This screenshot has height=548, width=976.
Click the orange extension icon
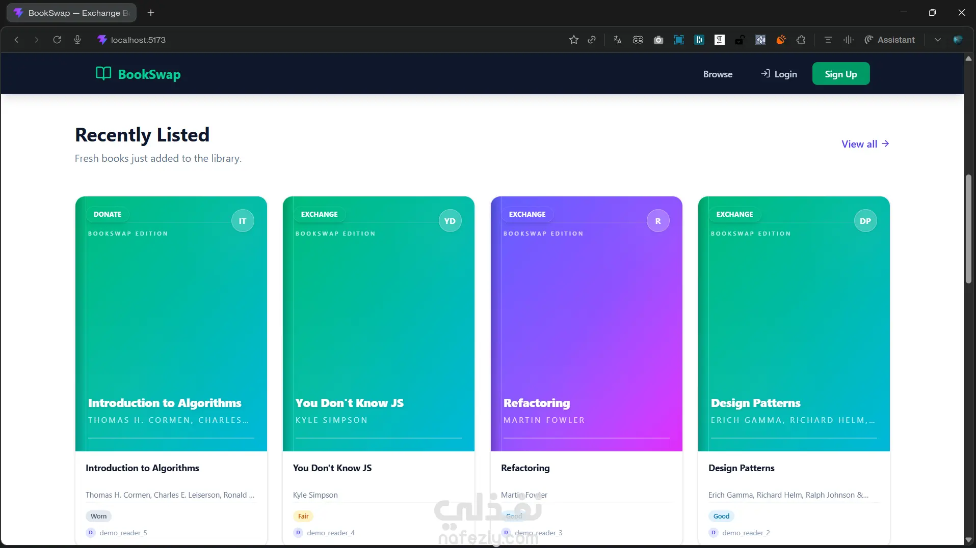781,40
